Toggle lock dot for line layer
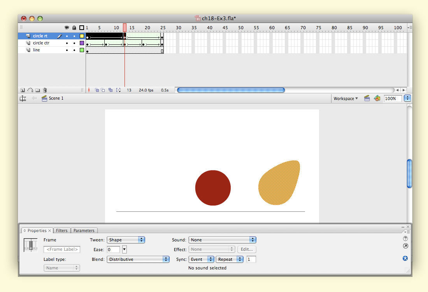 tap(74, 50)
